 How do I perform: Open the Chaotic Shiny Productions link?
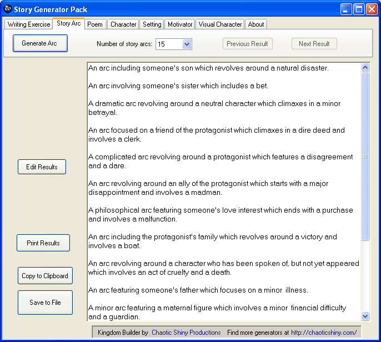coord(186,332)
